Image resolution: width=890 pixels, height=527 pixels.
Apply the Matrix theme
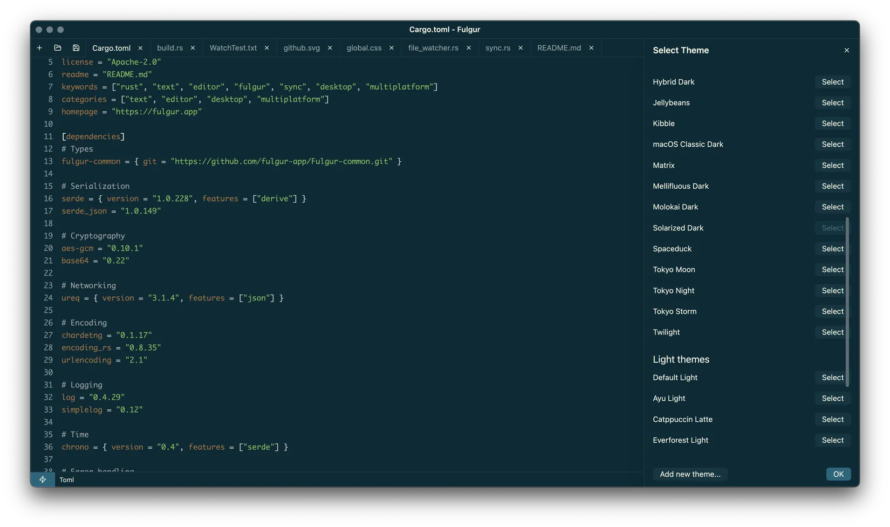coord(832,165)
